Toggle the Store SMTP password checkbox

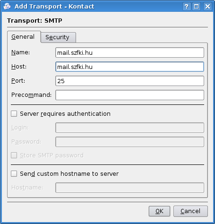14,155
